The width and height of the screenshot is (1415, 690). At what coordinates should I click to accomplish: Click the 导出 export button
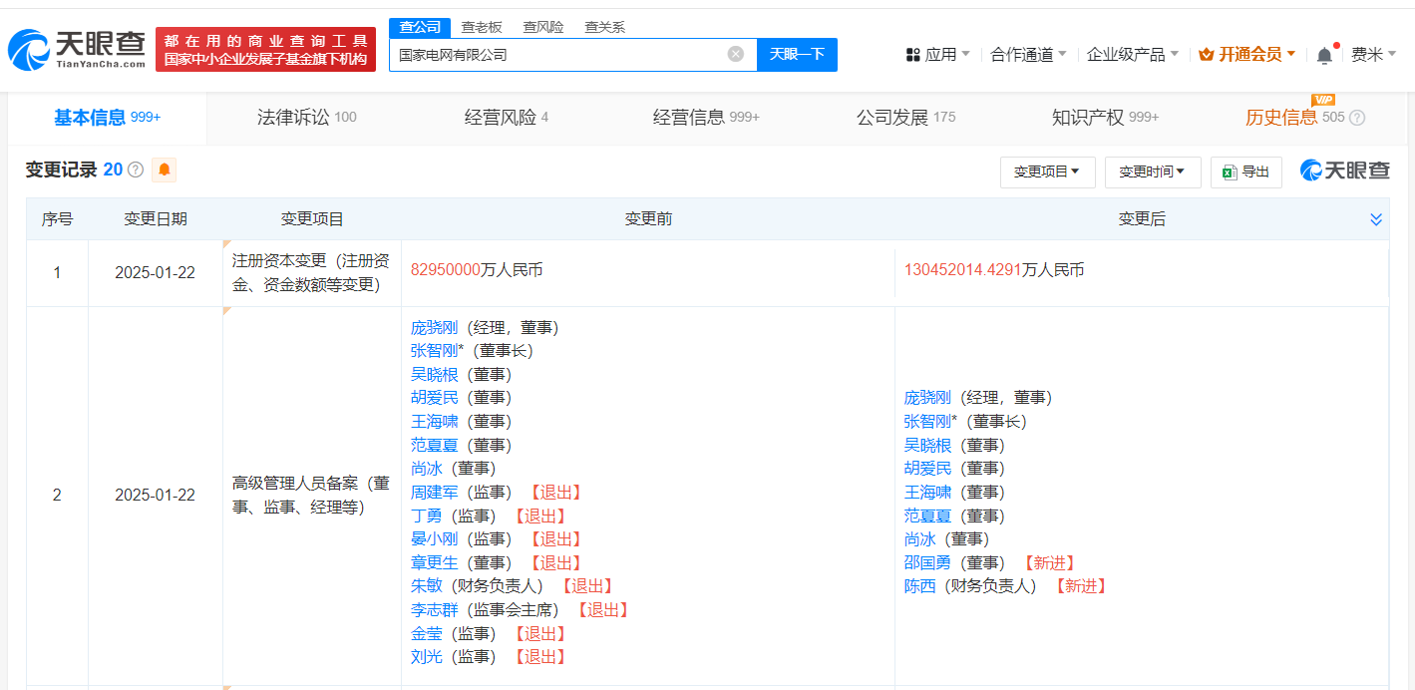point(1246,172)
